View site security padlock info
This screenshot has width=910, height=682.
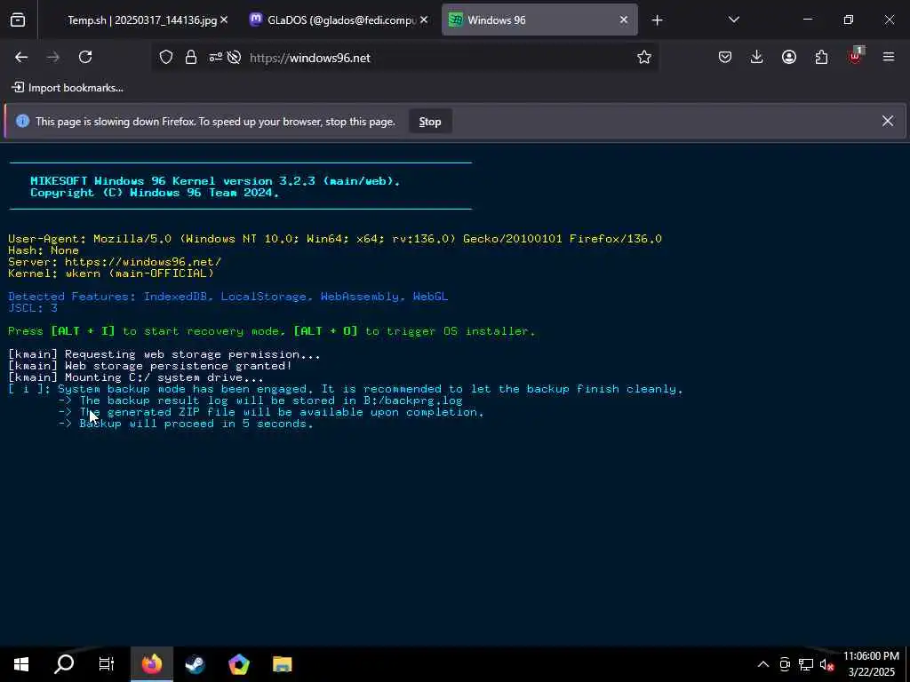pyautogui.click(x=191, y=57)
